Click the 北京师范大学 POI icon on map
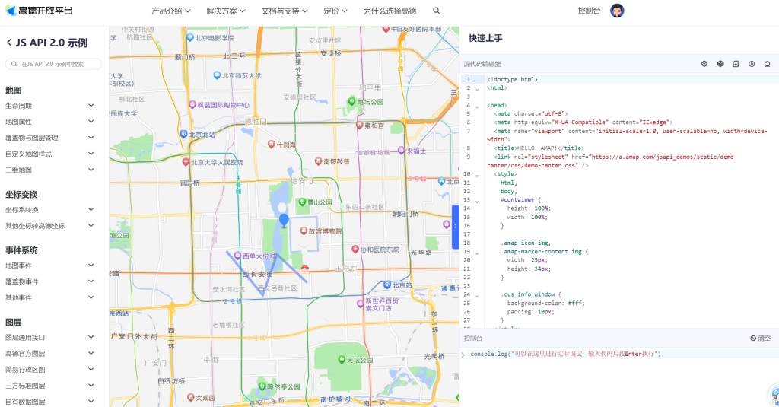 coord(217,75)
